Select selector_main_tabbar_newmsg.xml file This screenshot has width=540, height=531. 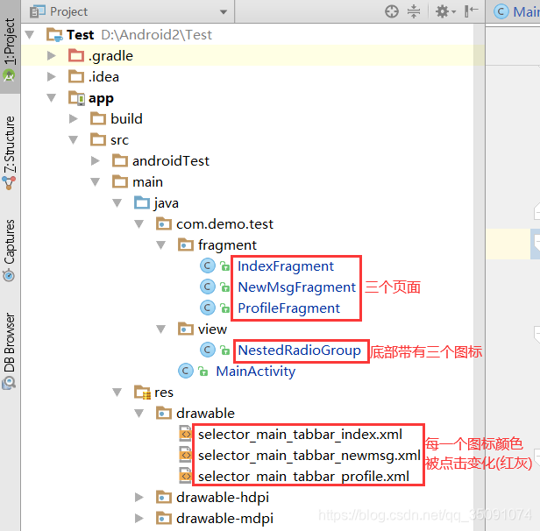pyautogui.click(x=309, y=456)
